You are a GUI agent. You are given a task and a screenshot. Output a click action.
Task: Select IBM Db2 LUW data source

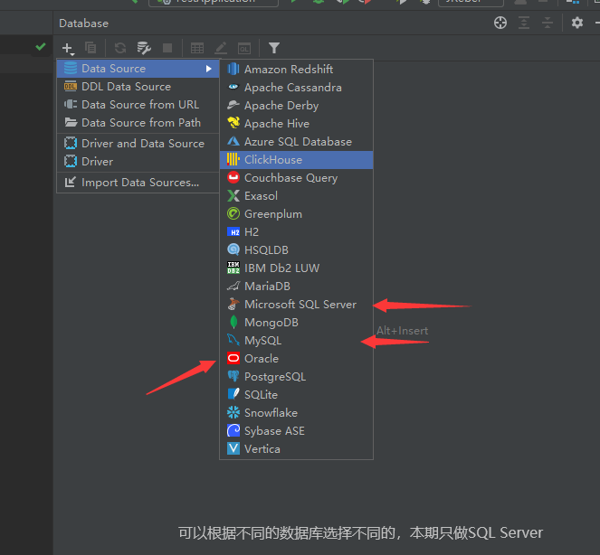coord(296,268)
